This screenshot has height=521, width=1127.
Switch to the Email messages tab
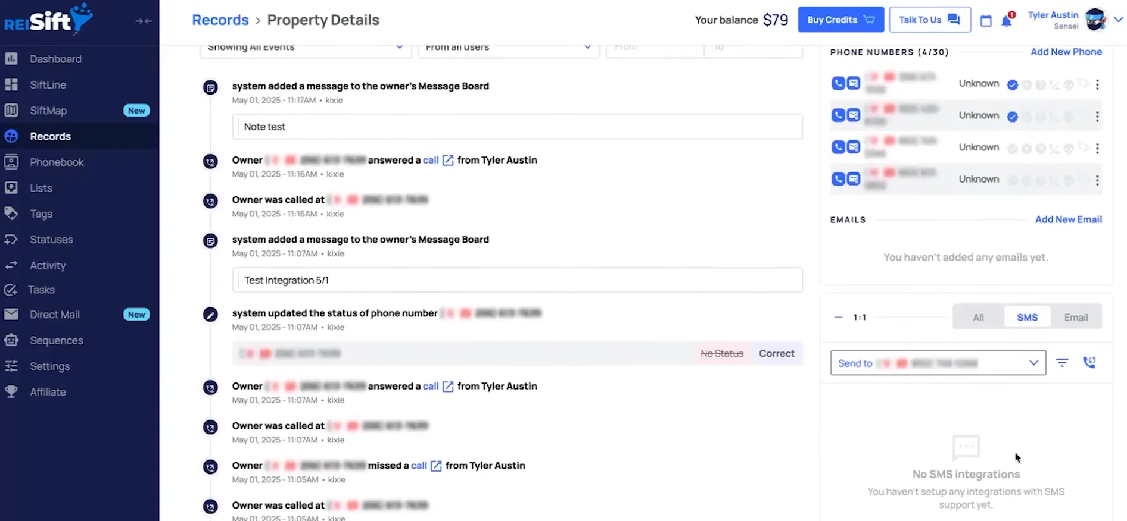(x=1076, y=317)
